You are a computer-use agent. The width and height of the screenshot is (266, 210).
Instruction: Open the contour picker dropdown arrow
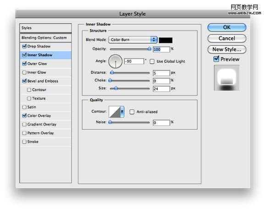tap(122, 111)
